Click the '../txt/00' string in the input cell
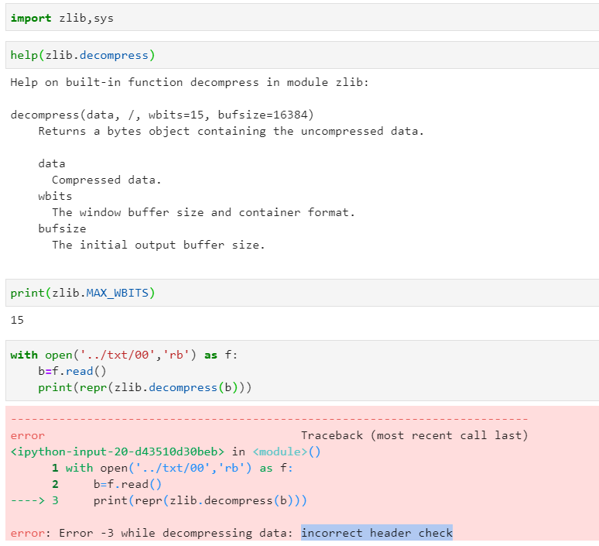599x546 pixels. pyautogui.click(x=118, y=355)
